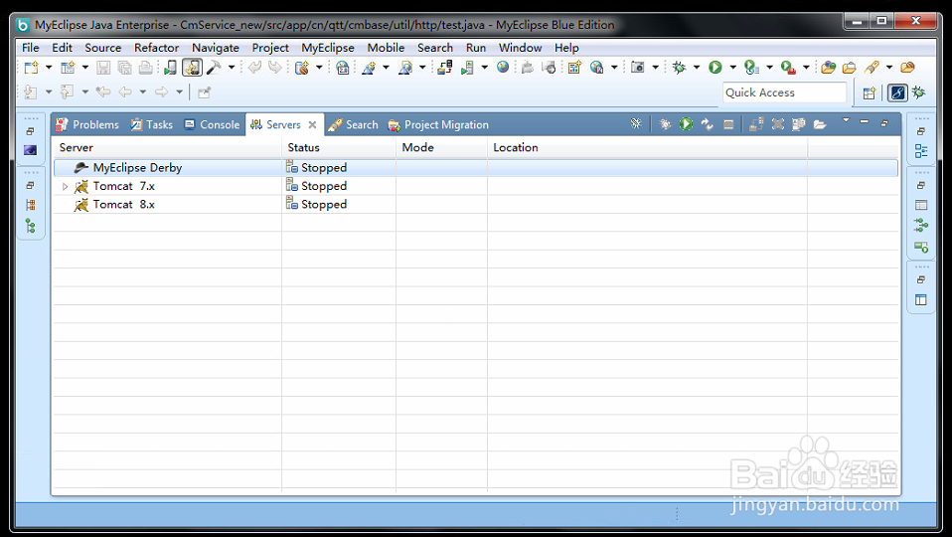Viewport: 952px width, 537px height.
Task: Switch to the Problems tab
Action: tap(87, 124)
